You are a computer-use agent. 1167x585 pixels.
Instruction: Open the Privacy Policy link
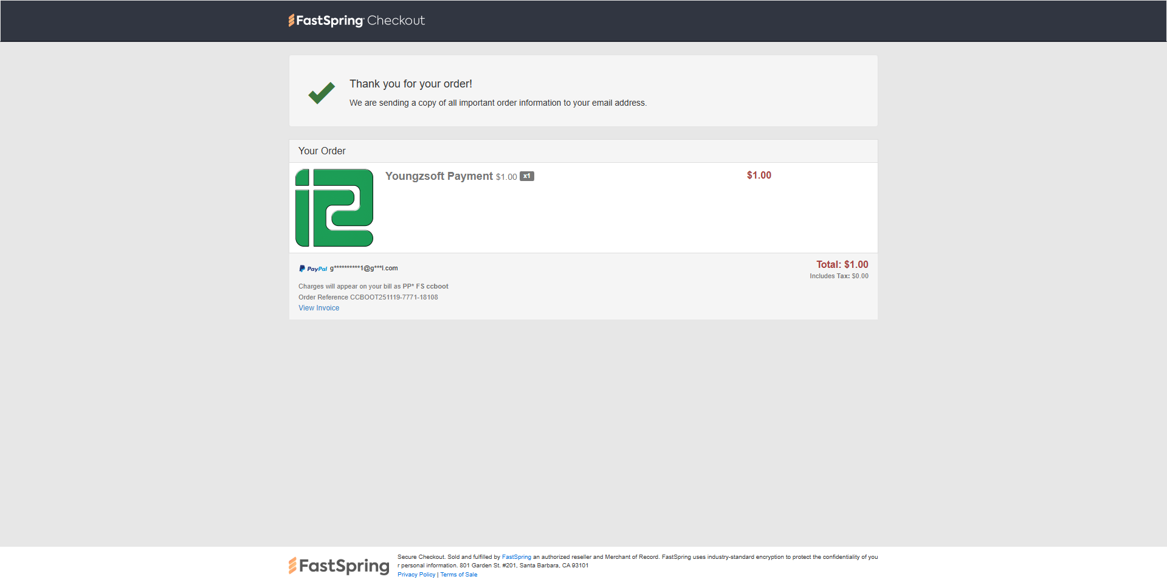pyautogui.click(x=416, y=575)
